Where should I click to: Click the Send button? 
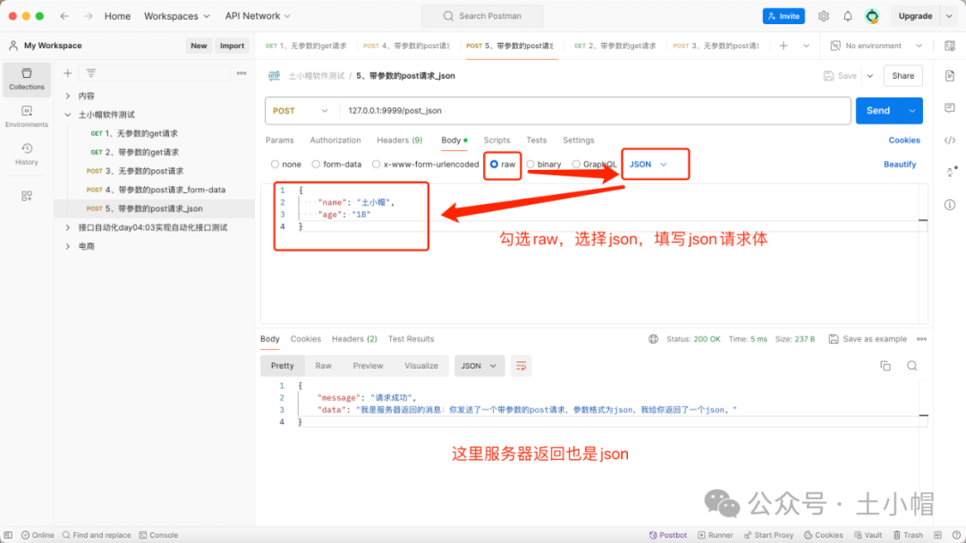(x=878, y=111)
